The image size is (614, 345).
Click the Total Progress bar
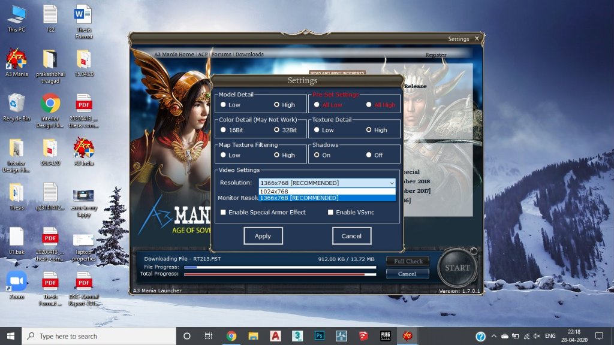tap(280, 274)
